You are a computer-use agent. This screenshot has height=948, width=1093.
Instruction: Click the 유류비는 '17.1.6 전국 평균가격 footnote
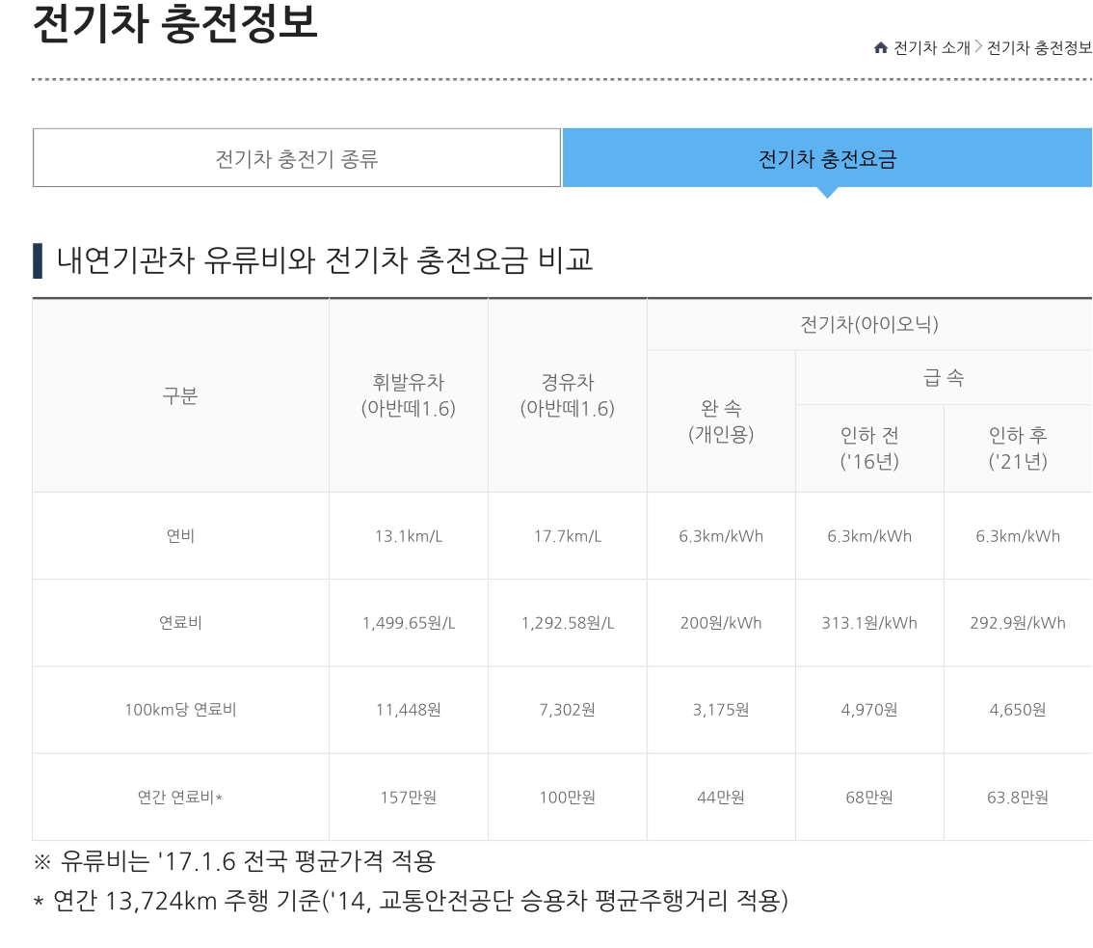pos(234,861)
